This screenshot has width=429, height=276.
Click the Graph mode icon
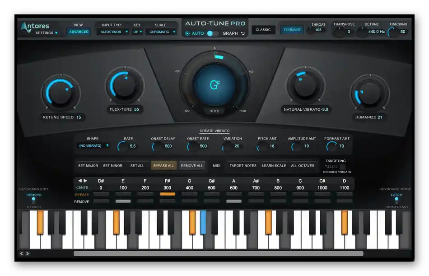pyautogui.click(x=243, y=33)
